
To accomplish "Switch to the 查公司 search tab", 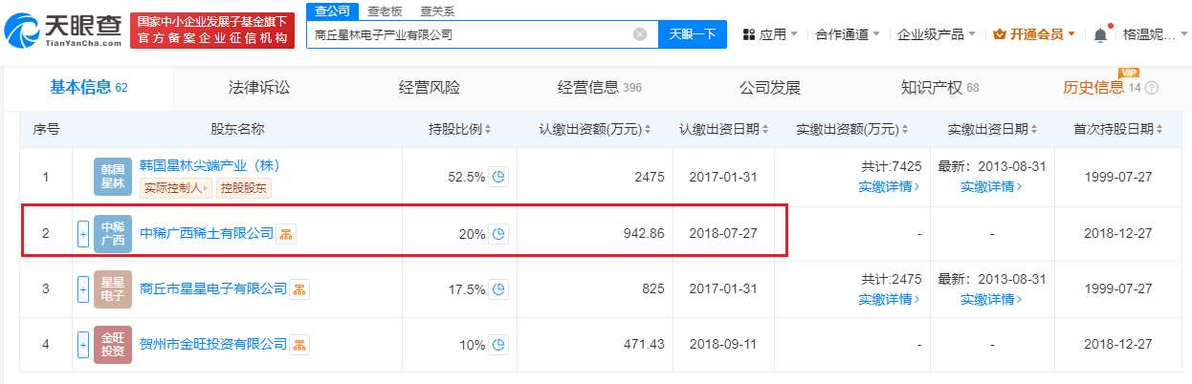I will 334,11.
